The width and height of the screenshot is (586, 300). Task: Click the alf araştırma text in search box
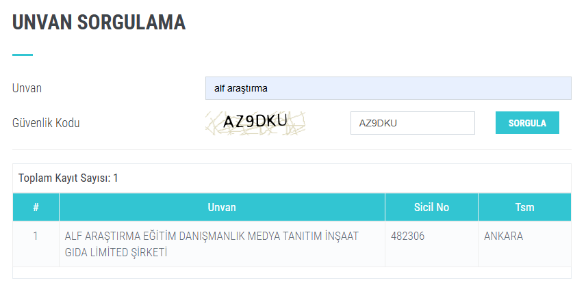[x=241, y=88]
